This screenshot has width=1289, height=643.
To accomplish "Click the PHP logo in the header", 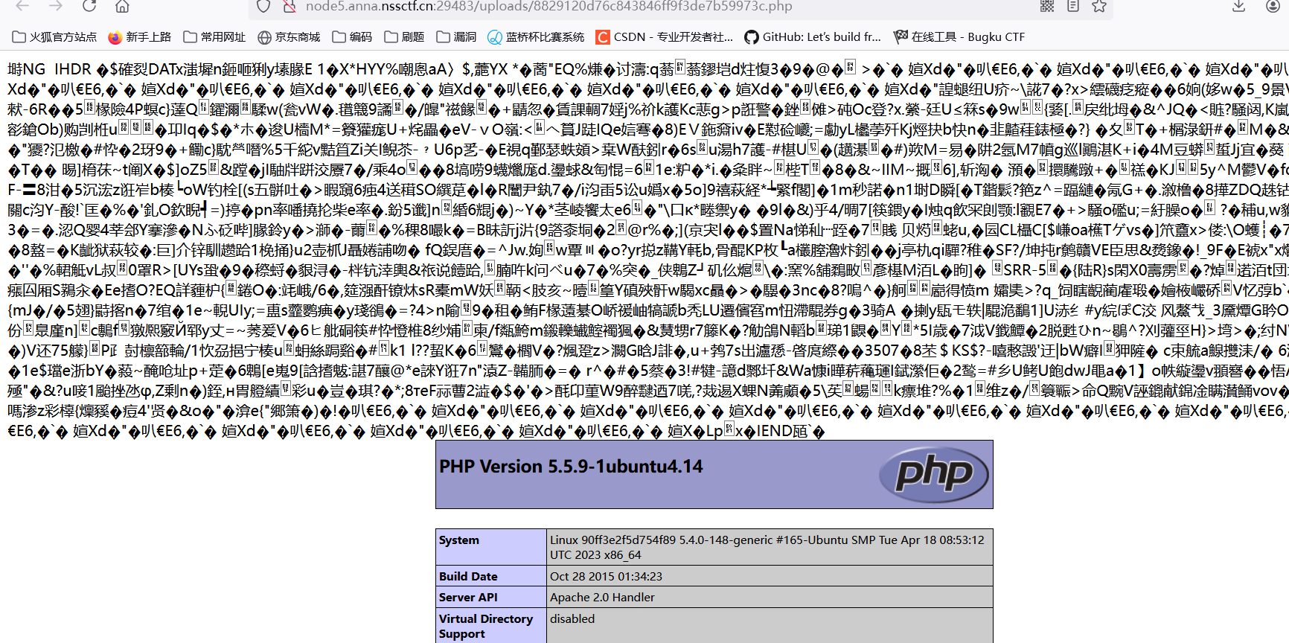I will pos(933,475).
